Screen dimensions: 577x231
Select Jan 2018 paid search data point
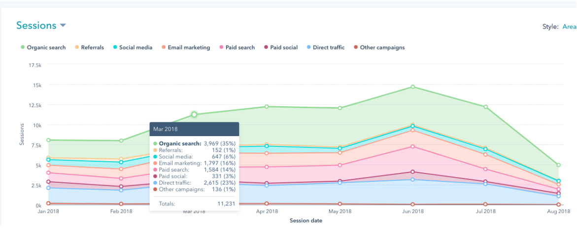[48, 173]
